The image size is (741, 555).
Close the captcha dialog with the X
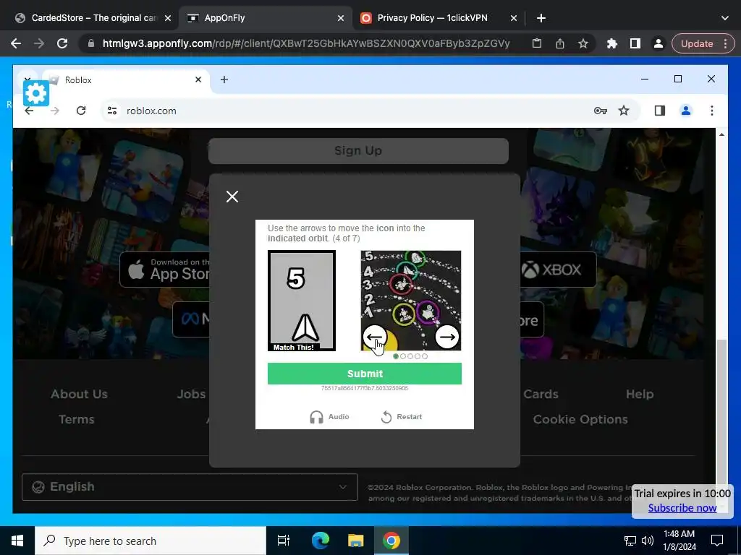(232, 197)
